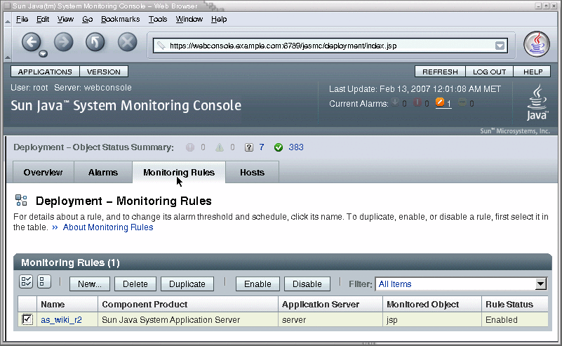Open the Go menu
The image size is (562, 346).
point(88,20)
